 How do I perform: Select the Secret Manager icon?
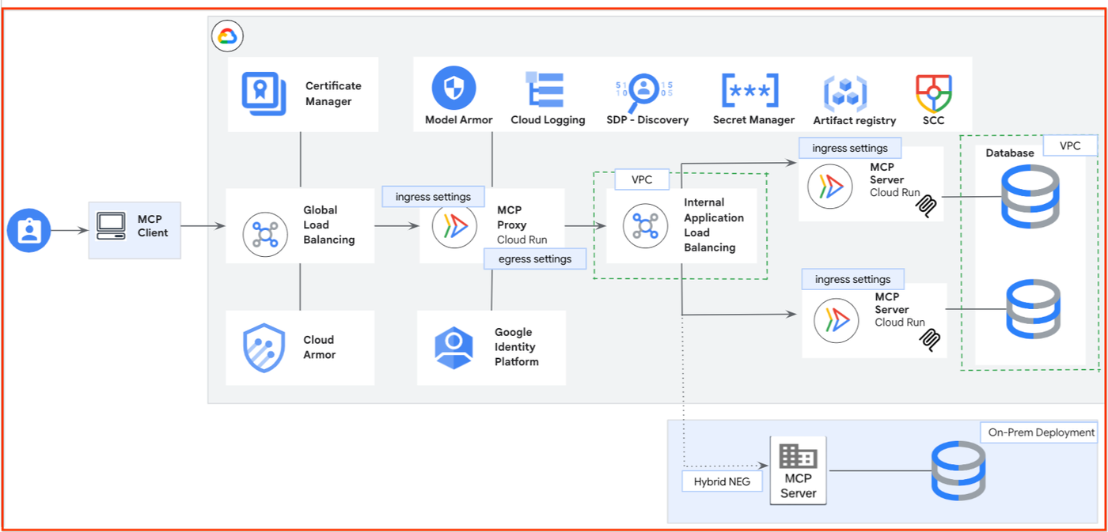click(752, 89)
